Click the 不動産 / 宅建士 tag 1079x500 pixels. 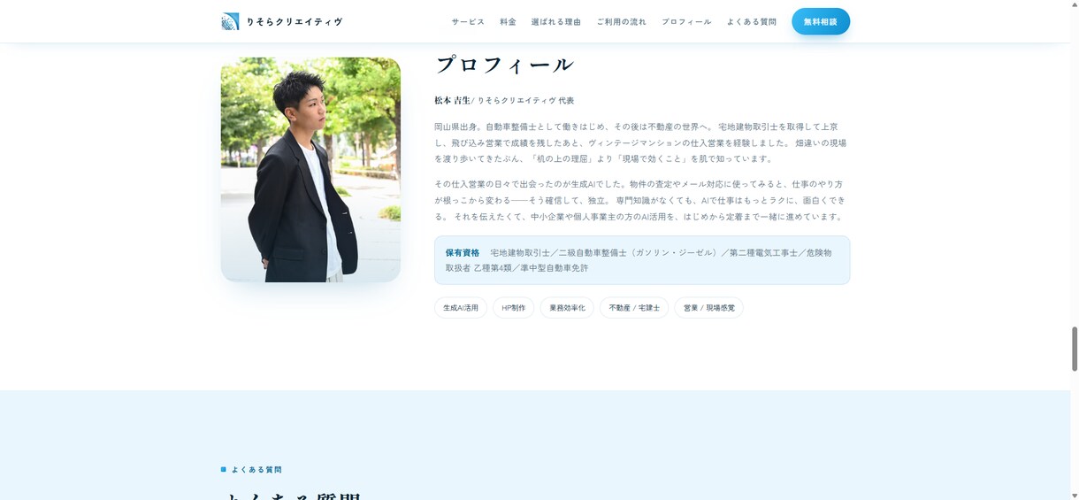(x=634, y=308)
